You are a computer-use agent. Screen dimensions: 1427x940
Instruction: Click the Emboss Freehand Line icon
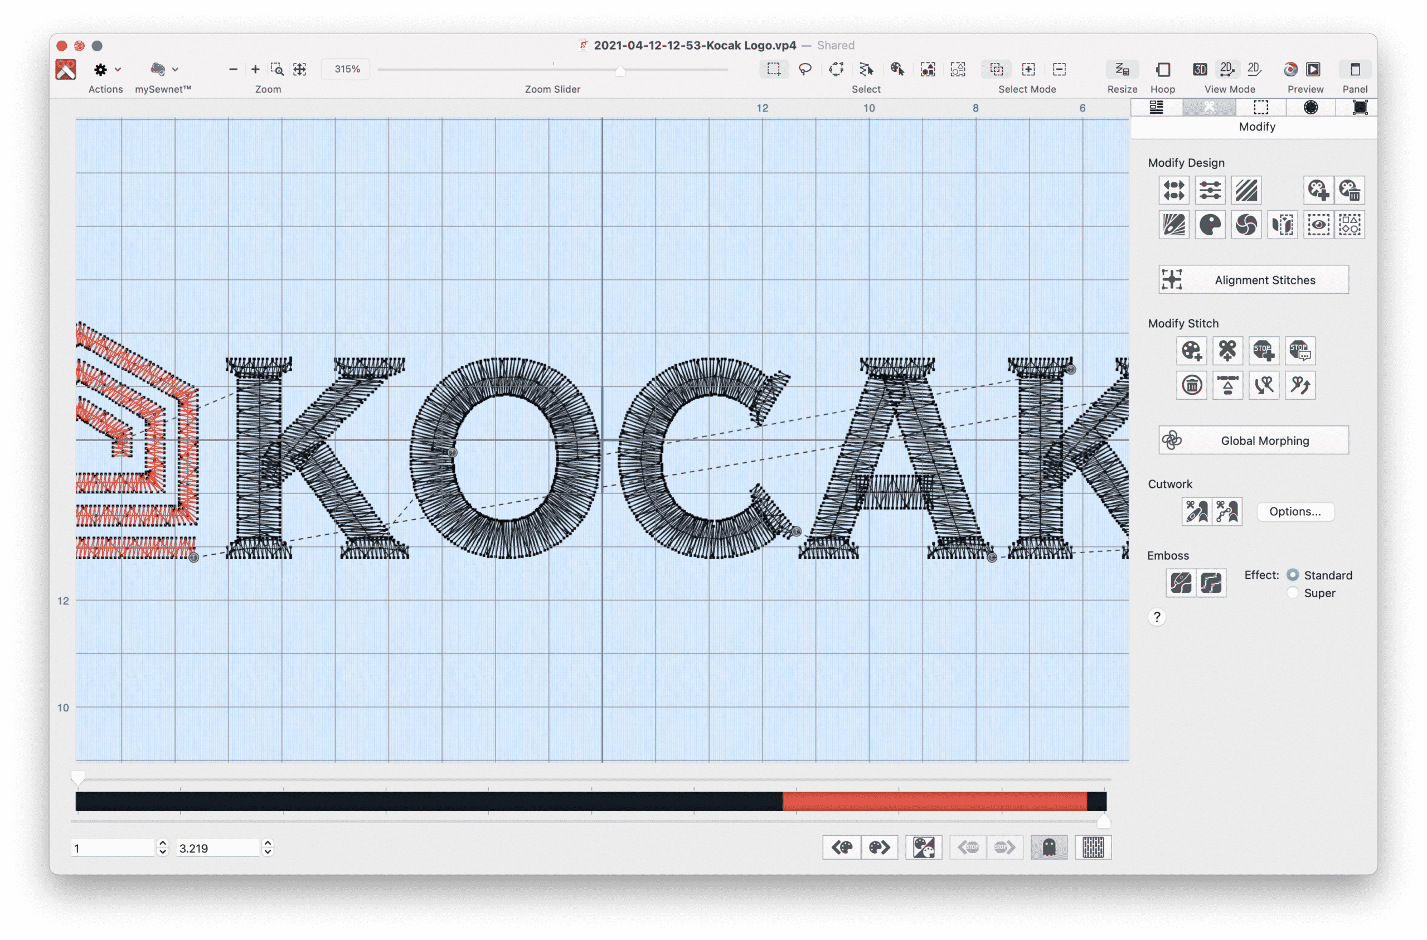click(x=1181, y=583)
